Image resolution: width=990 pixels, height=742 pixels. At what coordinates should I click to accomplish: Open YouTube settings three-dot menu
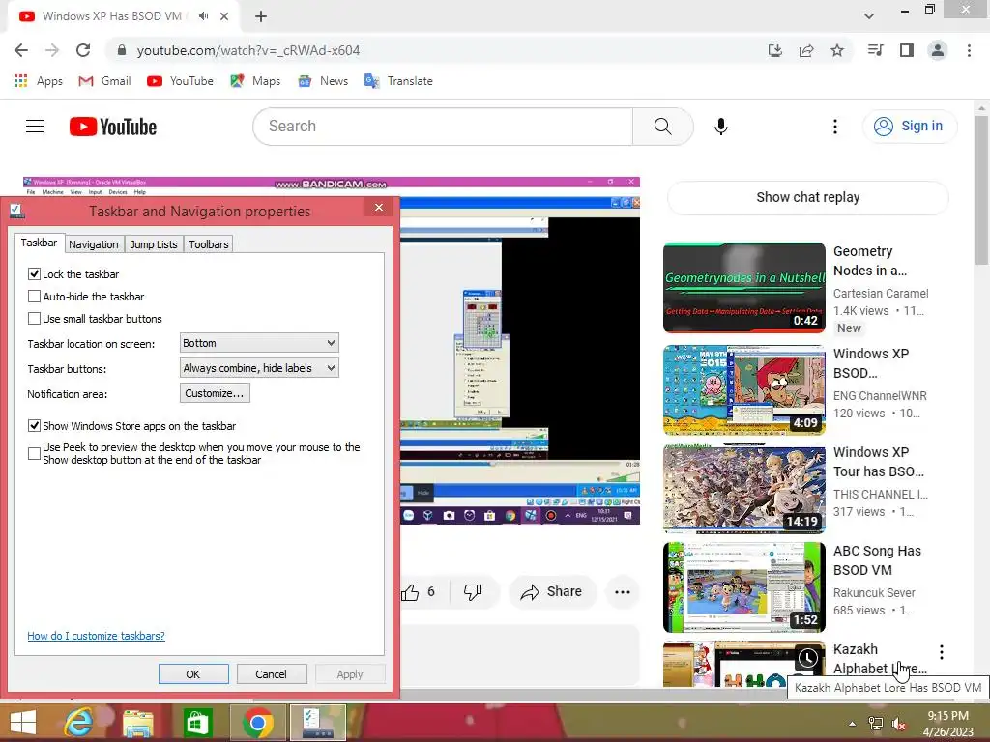click(834, 127)
